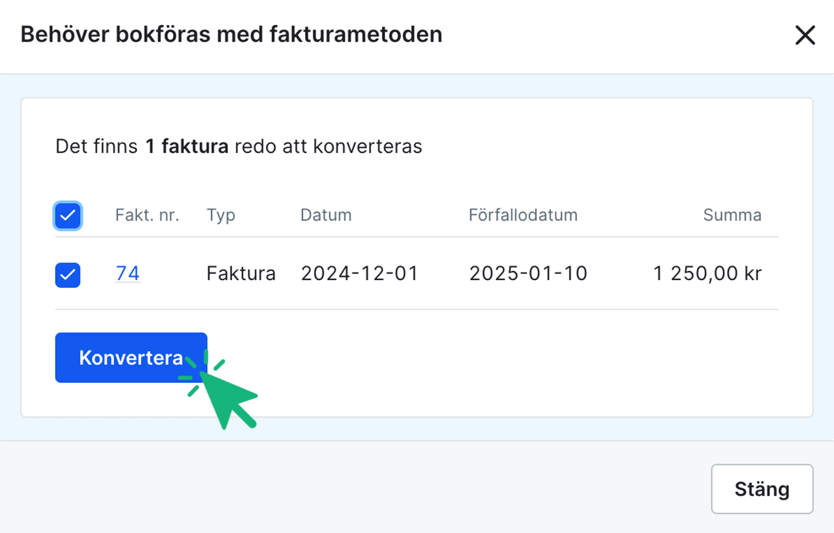
Task: Click the amount 1 250,00 kr
Action: pyautogui.click(x=707, y=273)
